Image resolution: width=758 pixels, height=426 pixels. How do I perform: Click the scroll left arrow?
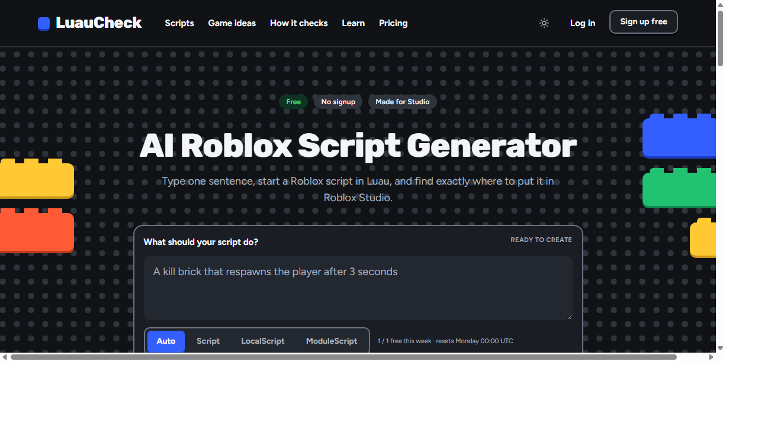tap(5, 357)
